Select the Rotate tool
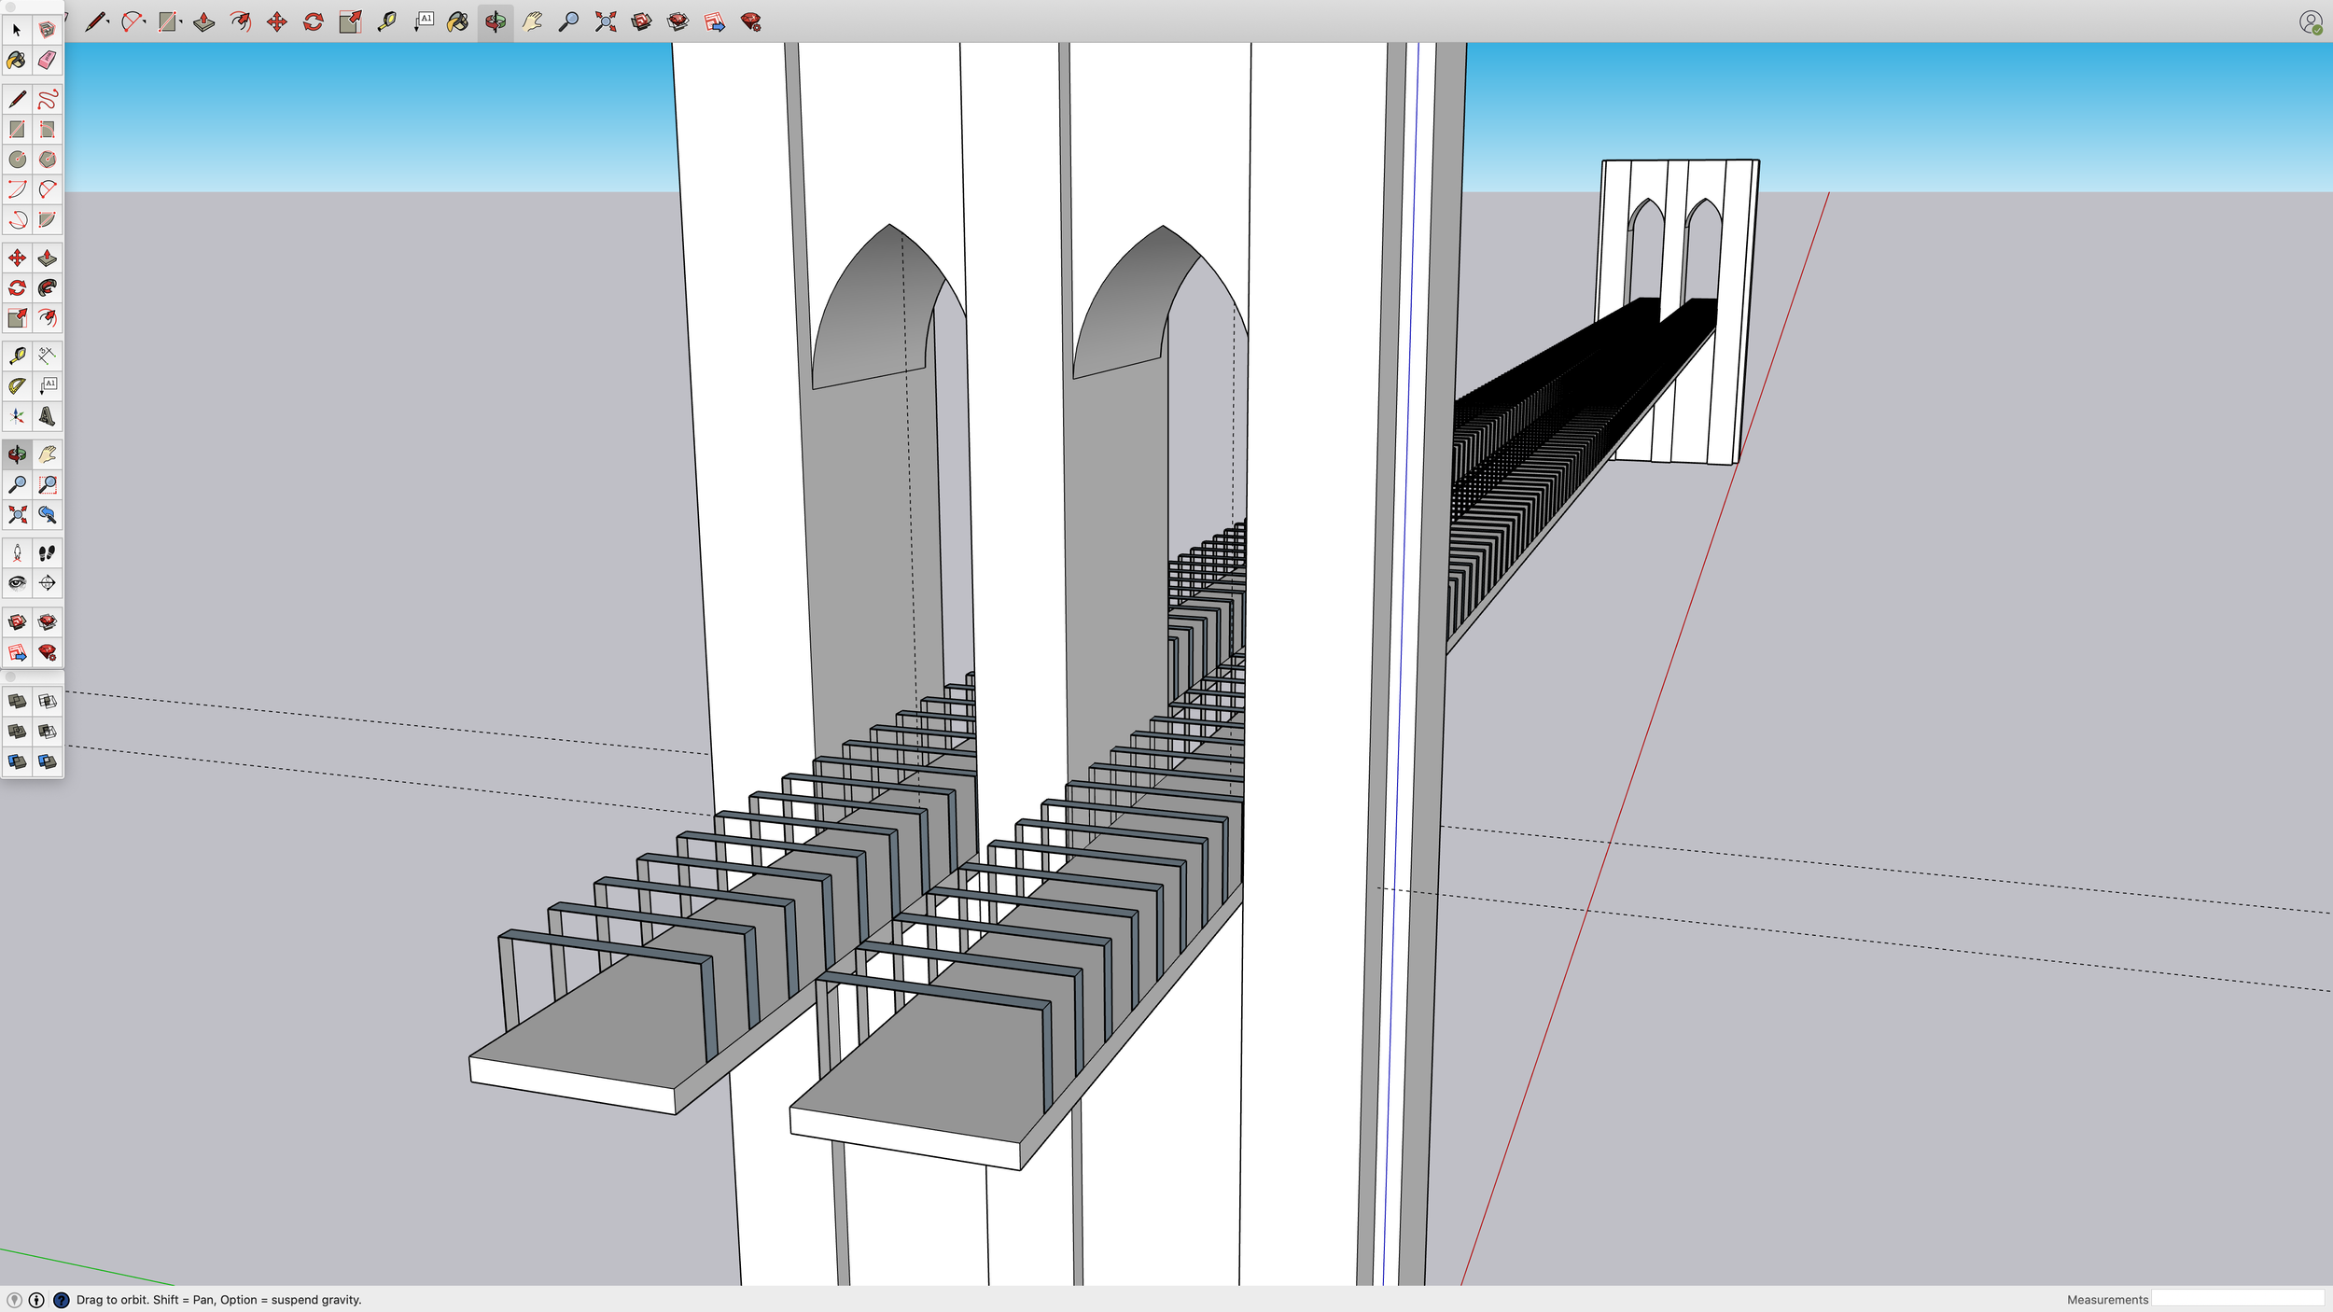This screenshot has height=1312, width=2333. (16, 288)
